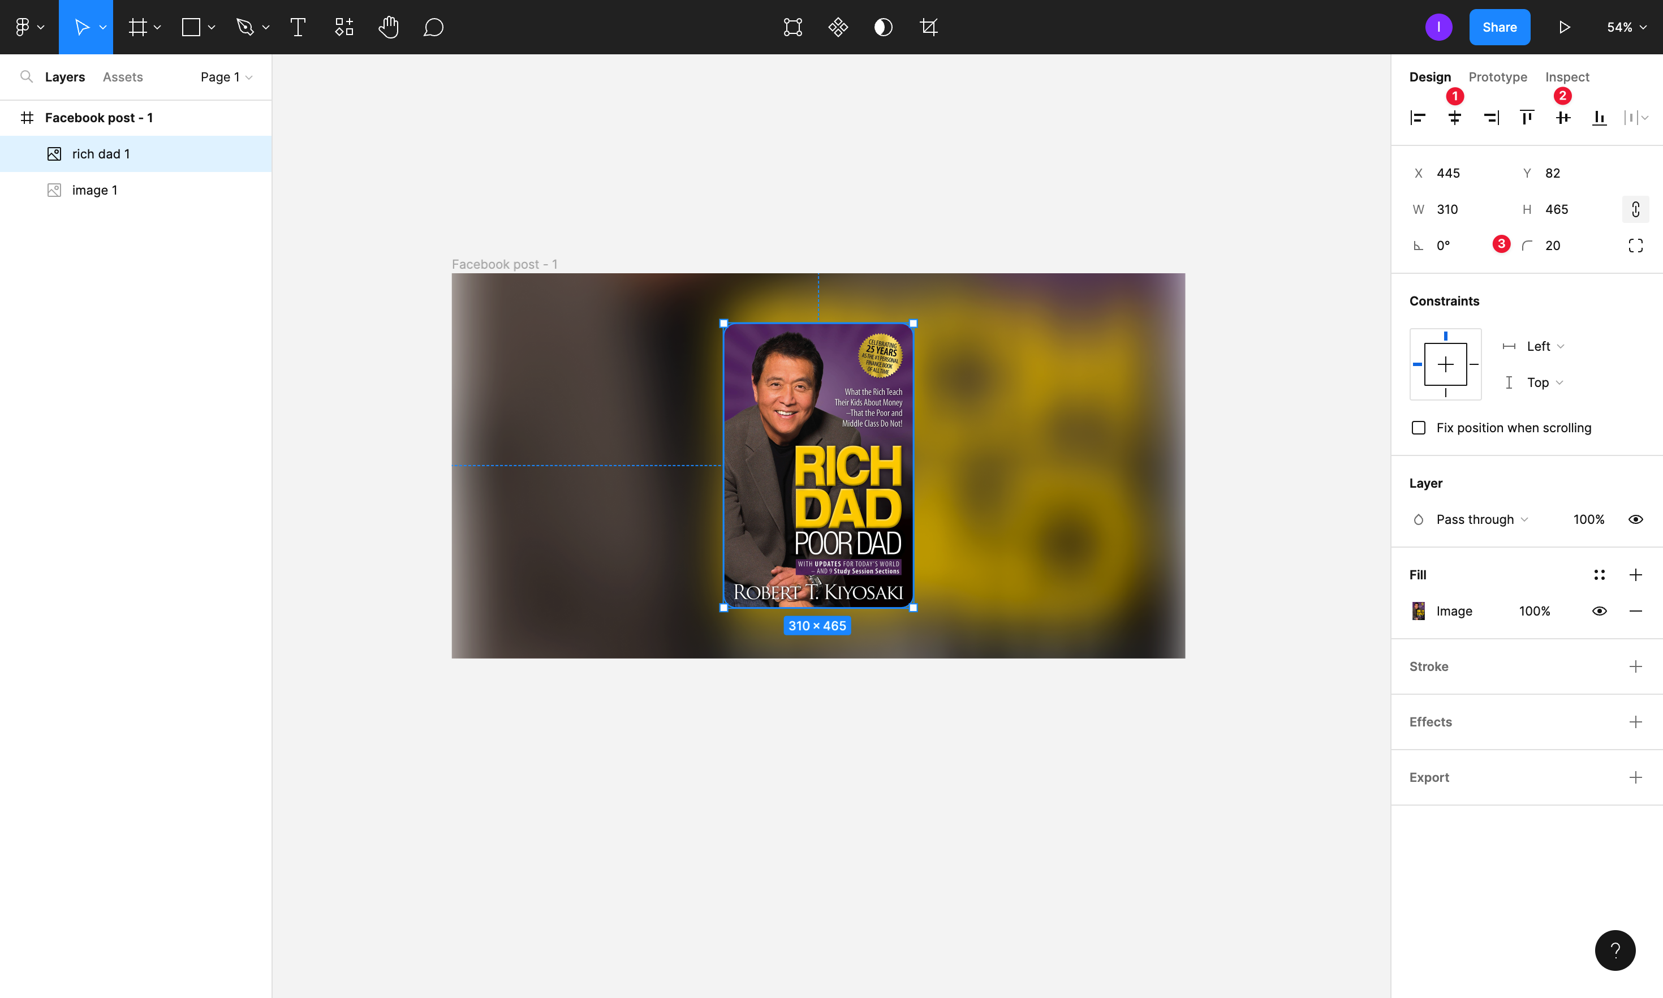Click the Share button

[1500, 27]
